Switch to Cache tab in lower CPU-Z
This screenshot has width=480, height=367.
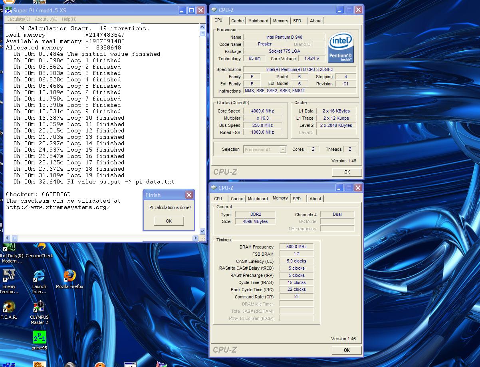coord(237,199)
